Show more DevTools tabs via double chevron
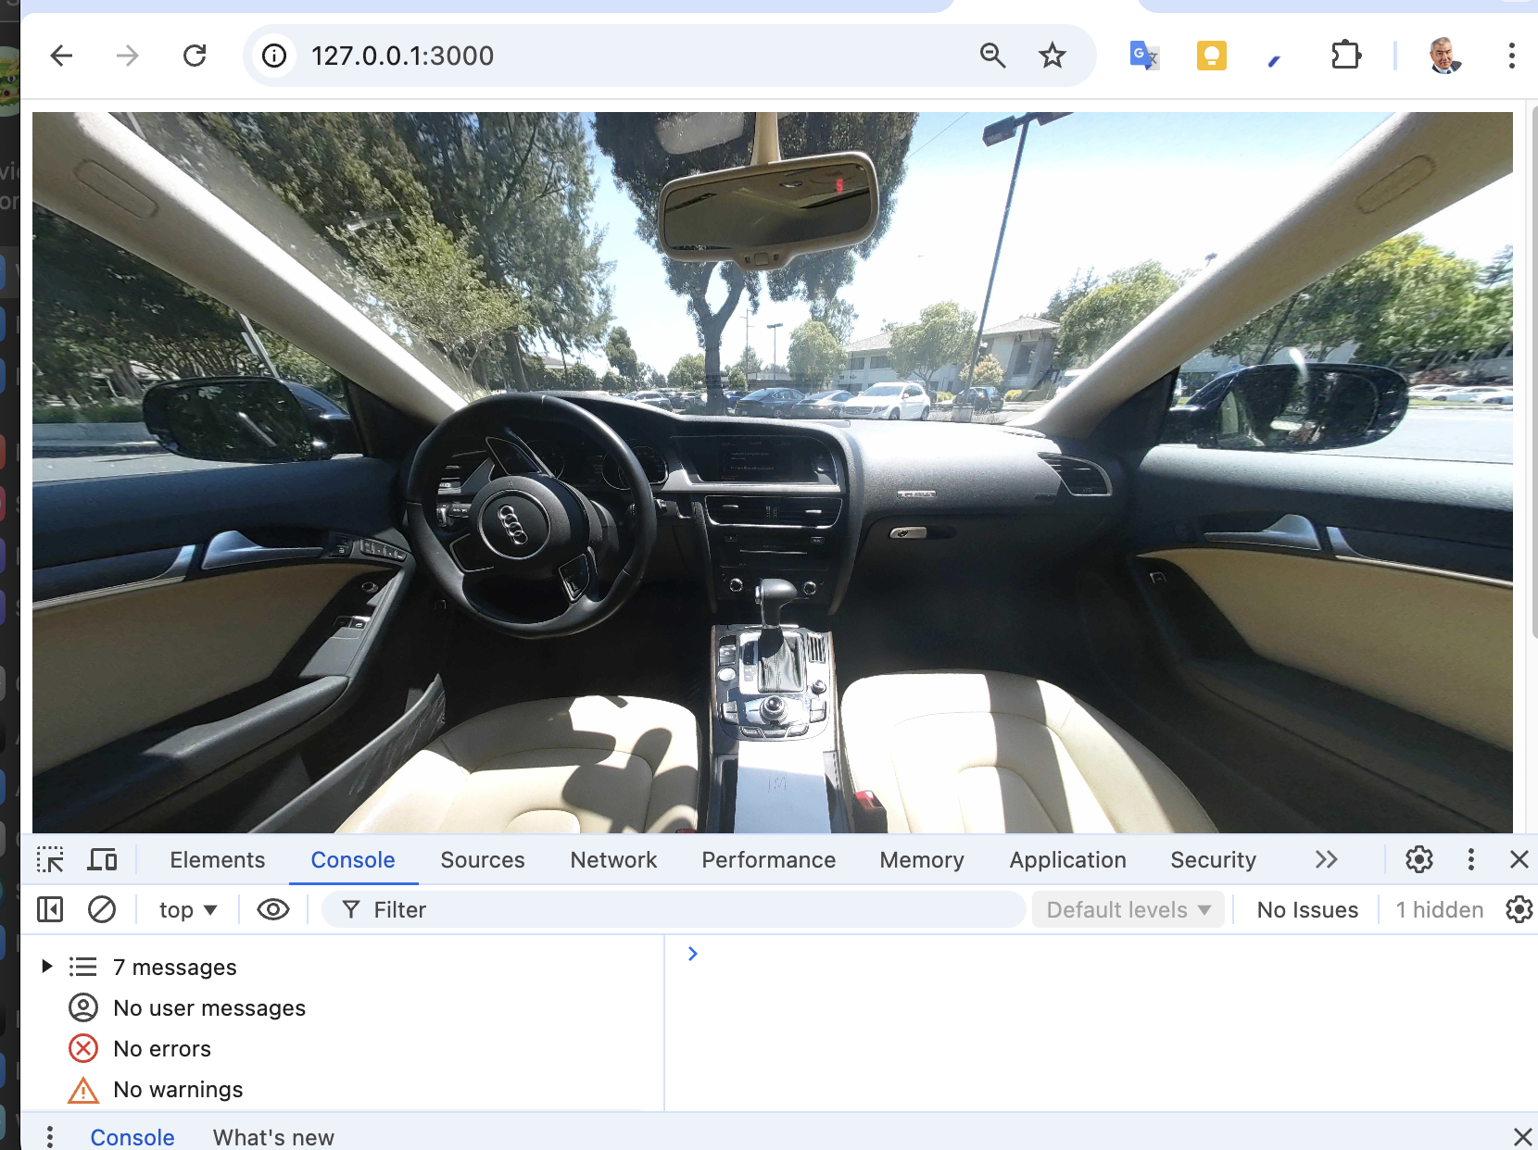The height and width of the screenshot is (1150, 1538). pos(1326,860)
